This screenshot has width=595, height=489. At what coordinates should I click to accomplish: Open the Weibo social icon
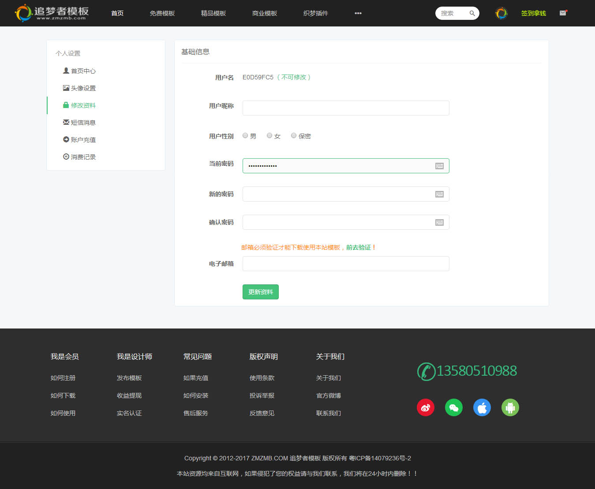click(x=426, y=407)
